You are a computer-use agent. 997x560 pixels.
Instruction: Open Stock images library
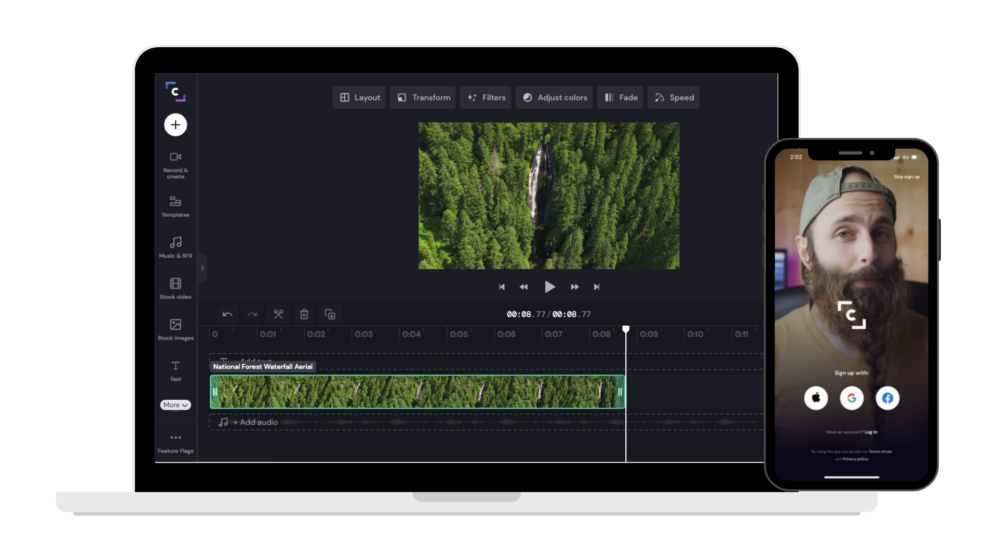click(176, 329)
